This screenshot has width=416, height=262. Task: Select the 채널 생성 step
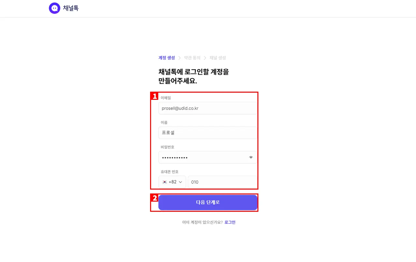point(218,58)
